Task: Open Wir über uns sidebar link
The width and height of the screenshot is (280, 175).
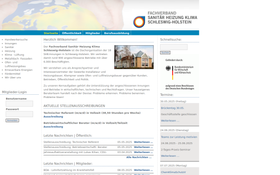Action: [13, 77]
